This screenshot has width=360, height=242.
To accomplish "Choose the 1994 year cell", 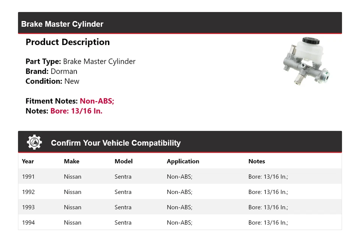I will point(28,223).
